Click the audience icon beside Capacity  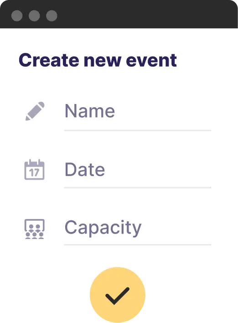(x=35, y=229)
